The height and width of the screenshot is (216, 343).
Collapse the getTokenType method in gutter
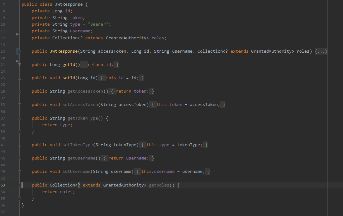(19, 118)
